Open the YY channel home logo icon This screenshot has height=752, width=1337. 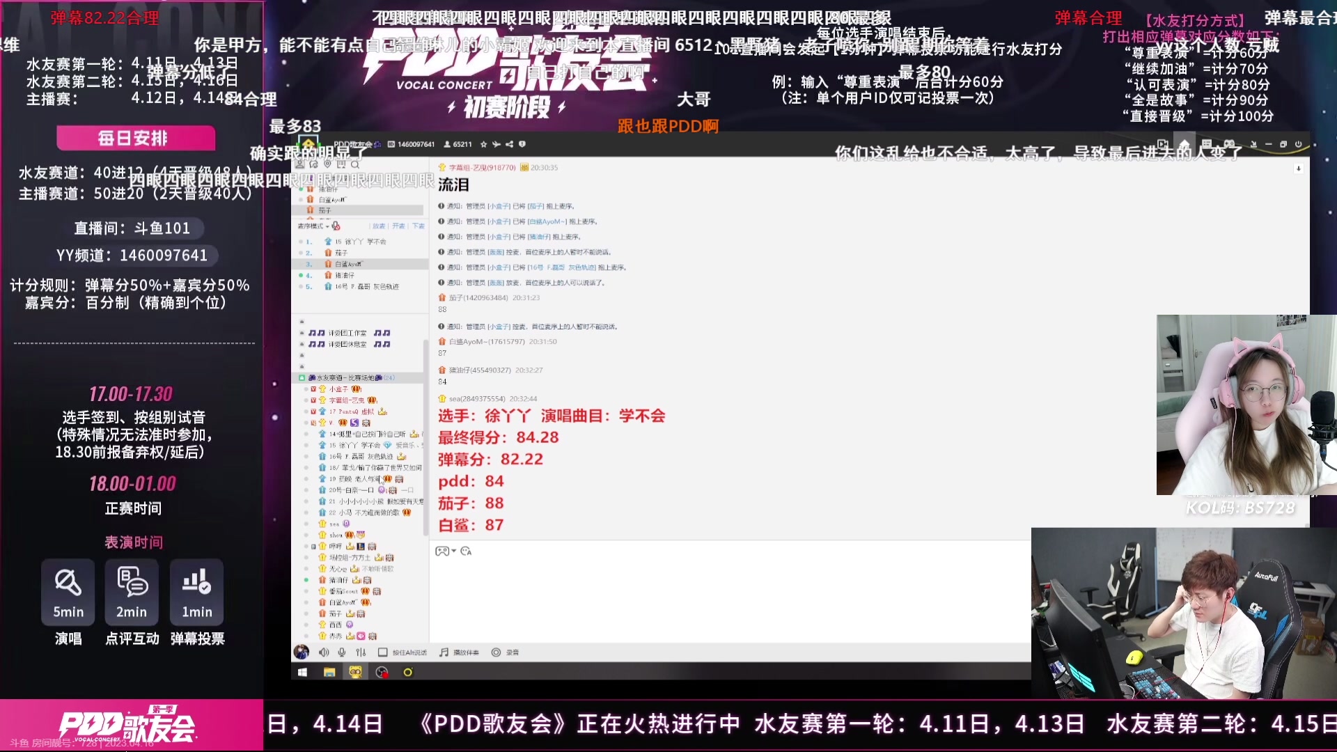coord(308,145)
